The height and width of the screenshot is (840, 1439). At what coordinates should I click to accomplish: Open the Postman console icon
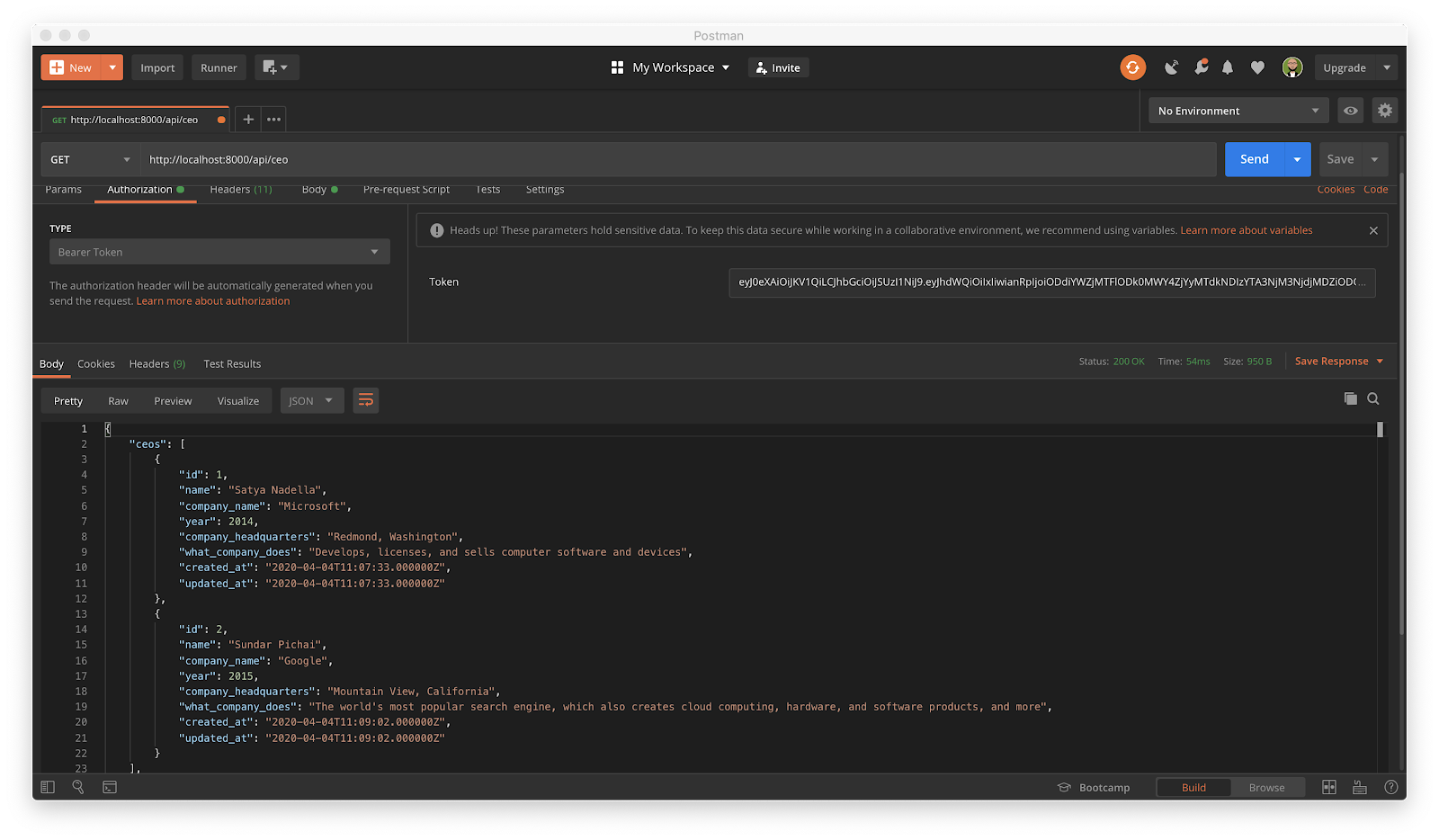110,787
